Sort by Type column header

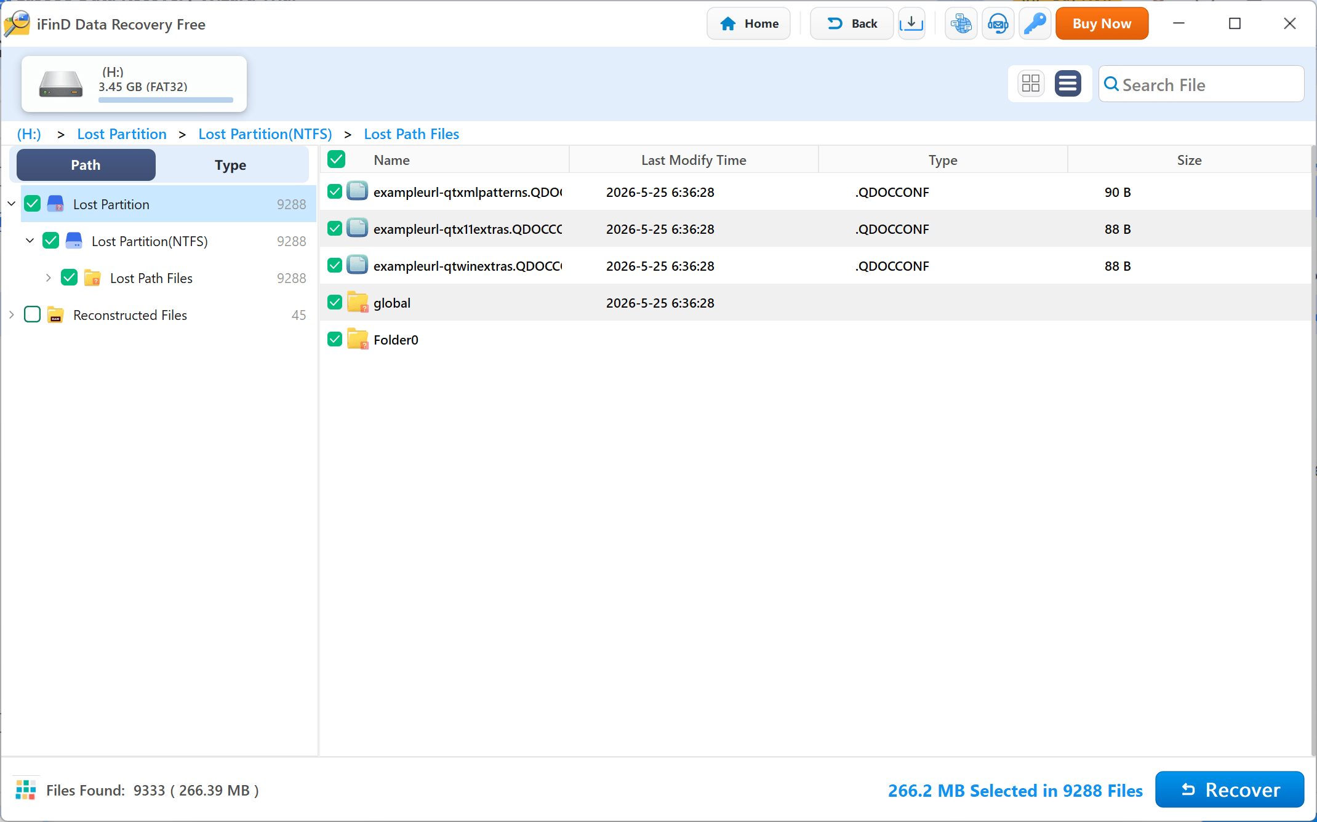[943, 160]
